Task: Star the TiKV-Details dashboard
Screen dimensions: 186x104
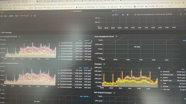Action: tap(32, 16)
